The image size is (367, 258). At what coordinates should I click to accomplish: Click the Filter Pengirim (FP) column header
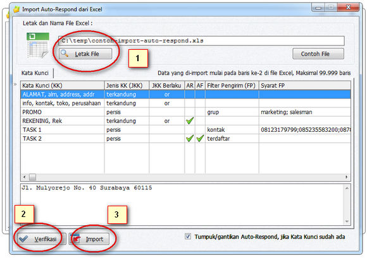(x=232, y=86)
